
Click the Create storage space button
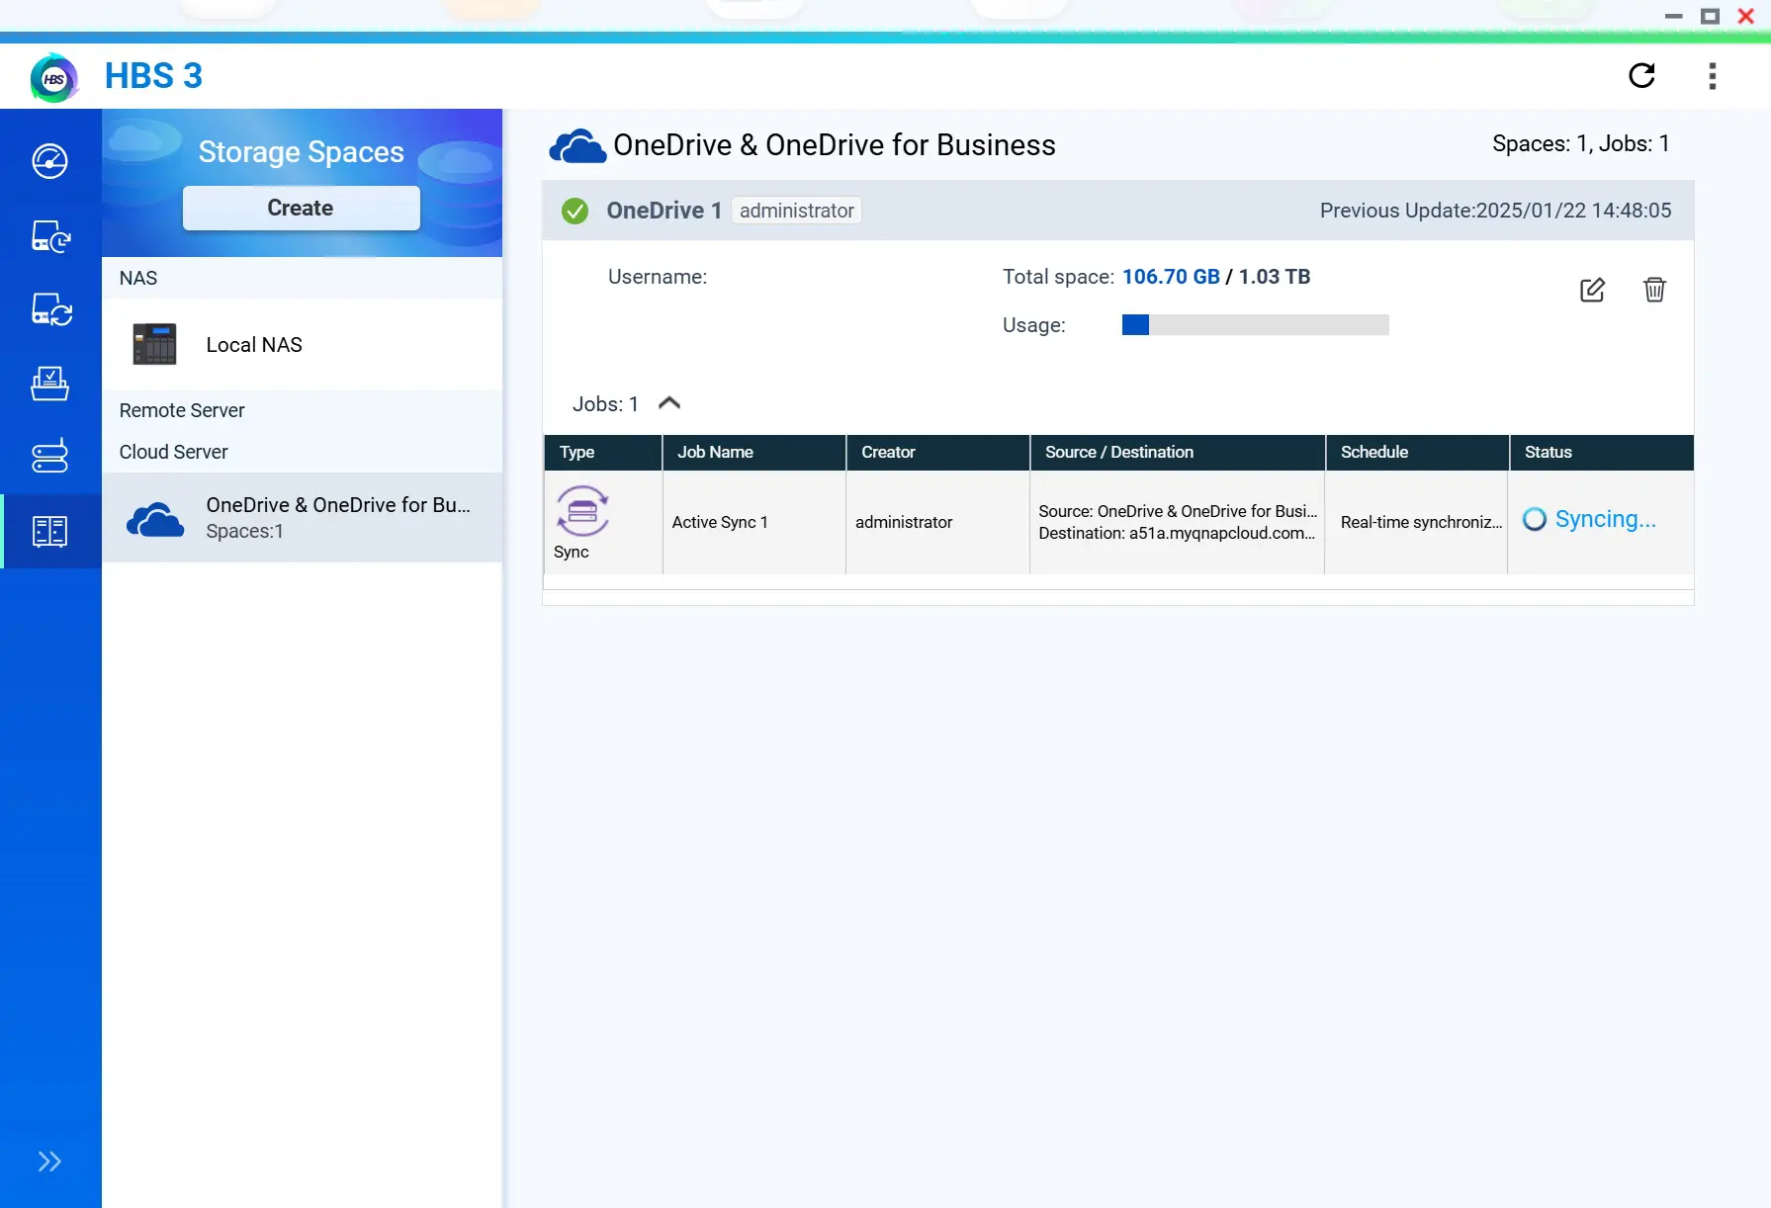(301, 208)
